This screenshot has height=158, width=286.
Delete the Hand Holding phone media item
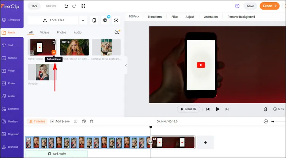(54, 43)
